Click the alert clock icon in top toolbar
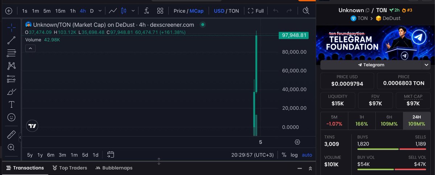Image resolution: width=435 pixels, height=175 pixels. pyautogui.click(x=307, y=11)
